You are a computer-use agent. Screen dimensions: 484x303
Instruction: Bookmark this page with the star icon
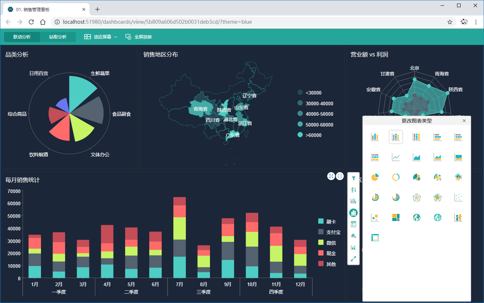(x=449, y=22)
